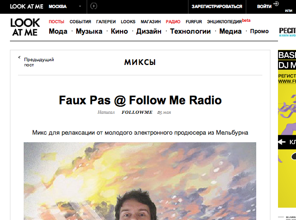Screen dimensions: 296x220
Task: Open the Зарегистрироваться registration link
Action: click(x=217, y=7)
